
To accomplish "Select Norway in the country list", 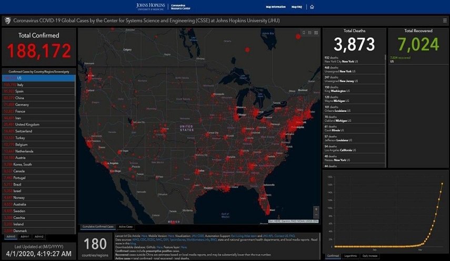I will coord(39,198).
